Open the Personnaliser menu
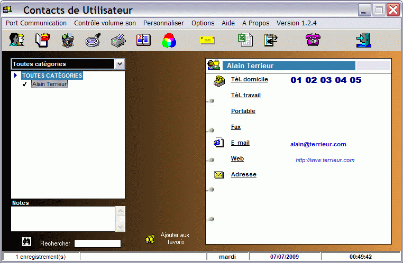Viewport: 403px width, 263px height. click(163, 23)
